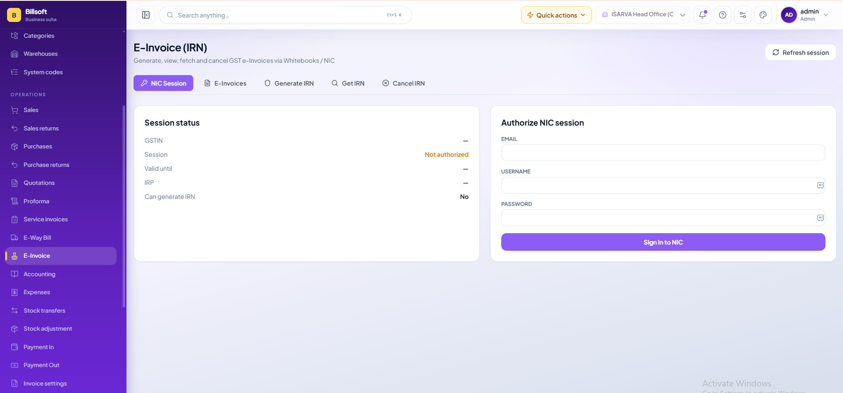Click the AD user avatar
843x393 pixels.
click(789, 15)
